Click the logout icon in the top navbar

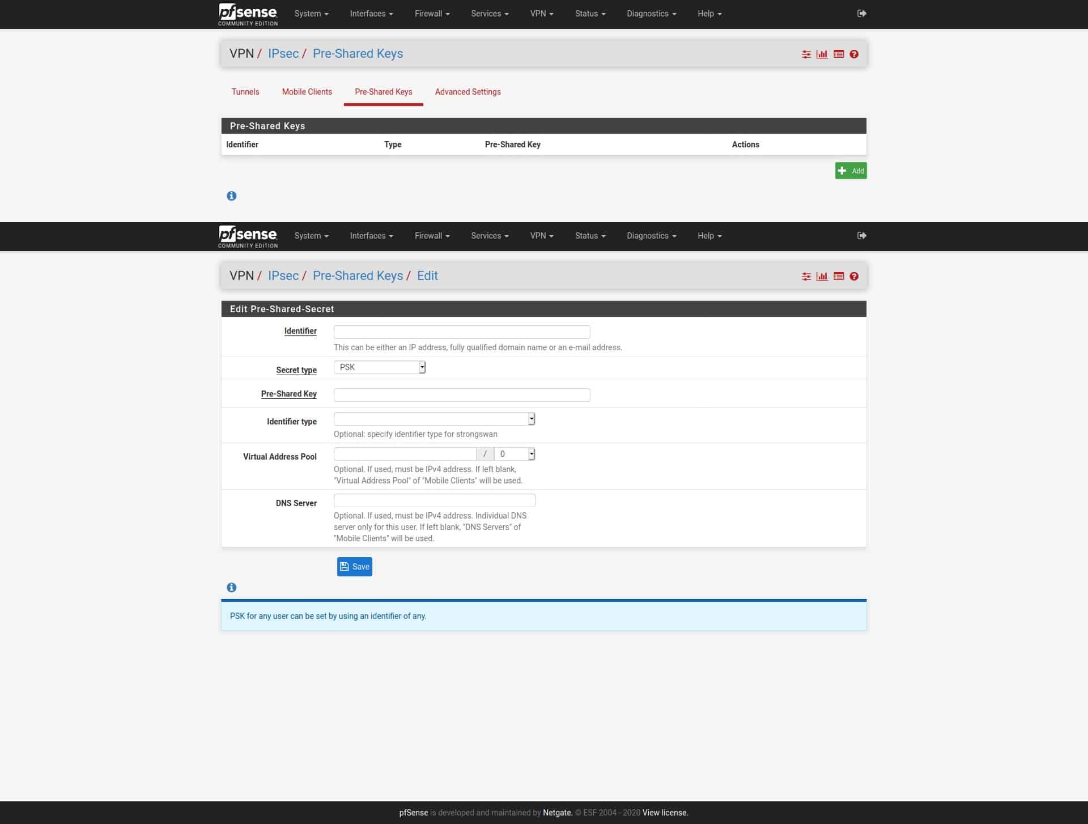(x=862, y=14)
